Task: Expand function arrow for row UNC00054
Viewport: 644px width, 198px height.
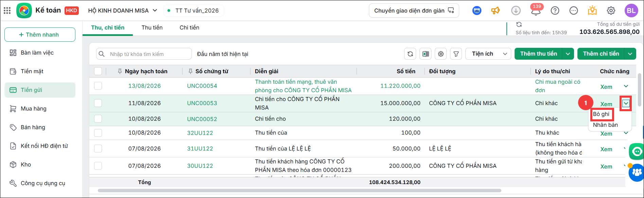Action: tap(626, 86)
